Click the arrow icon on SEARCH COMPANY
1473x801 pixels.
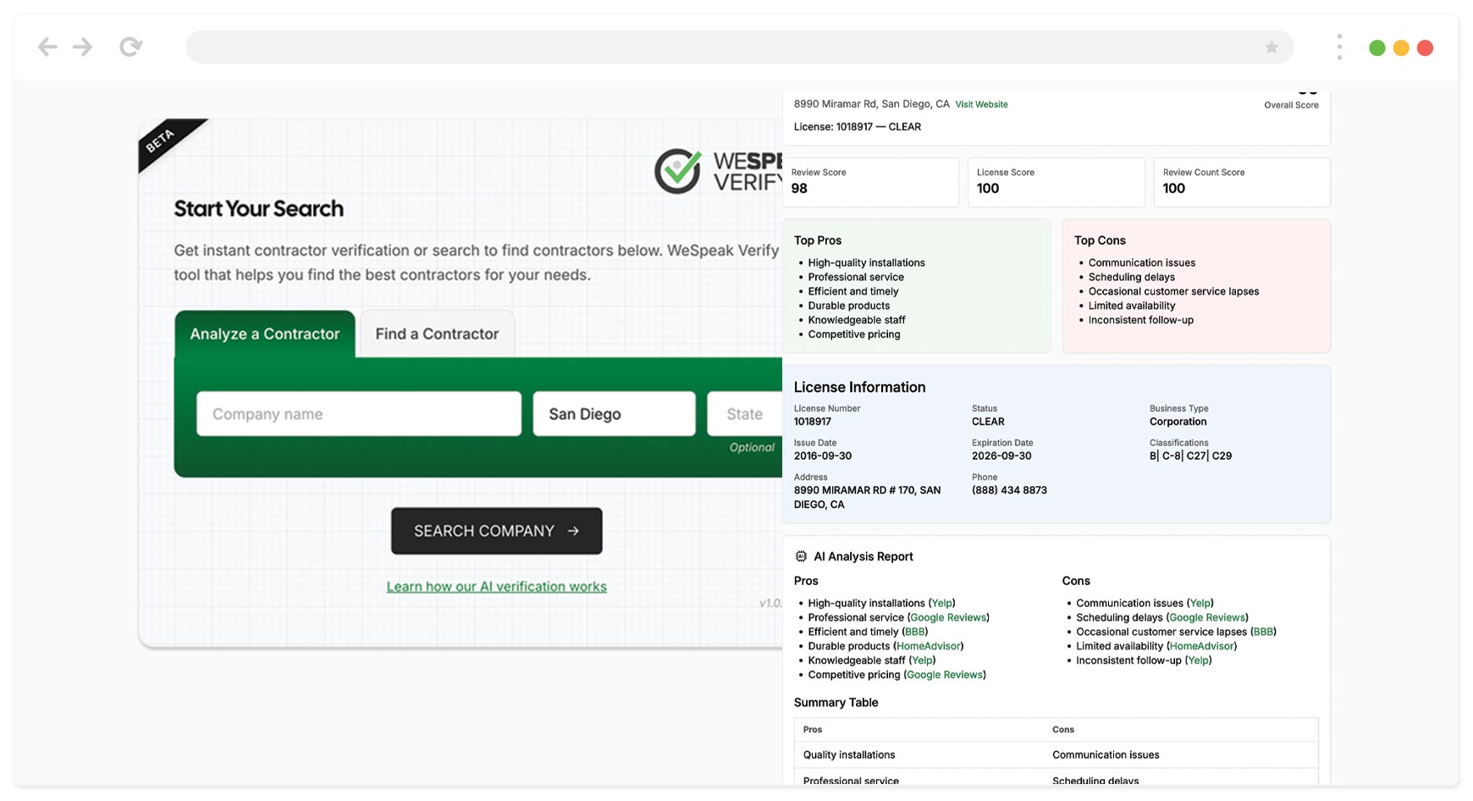coord(571,531)
